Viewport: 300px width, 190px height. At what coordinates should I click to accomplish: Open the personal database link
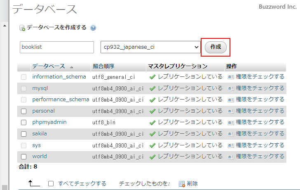pos(43,111)
